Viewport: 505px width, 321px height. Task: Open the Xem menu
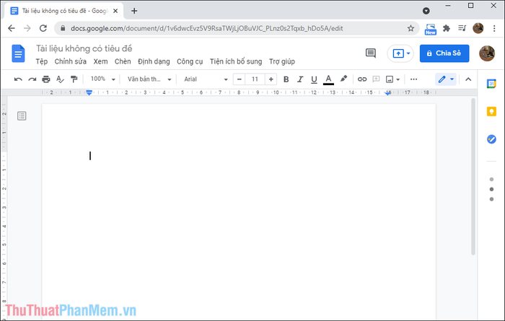point(100,61)
